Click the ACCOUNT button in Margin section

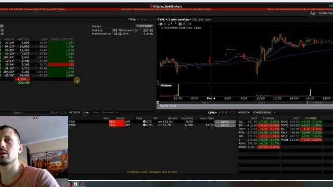(x=145, y=26)
